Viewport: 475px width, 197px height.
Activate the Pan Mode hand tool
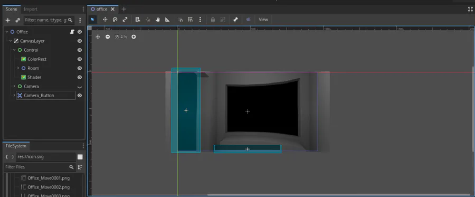[x=157, y=20]
